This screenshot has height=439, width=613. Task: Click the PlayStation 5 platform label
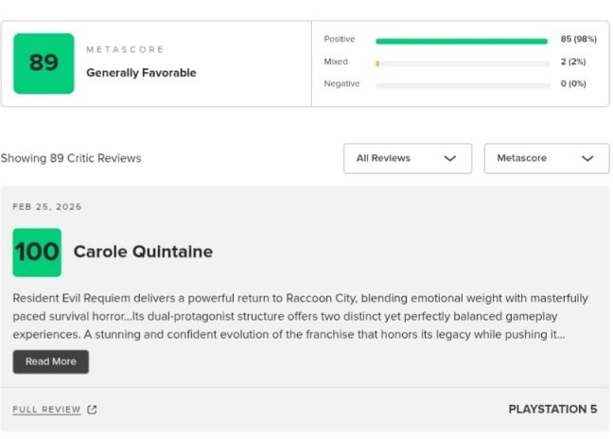click(x=552, y=410)
